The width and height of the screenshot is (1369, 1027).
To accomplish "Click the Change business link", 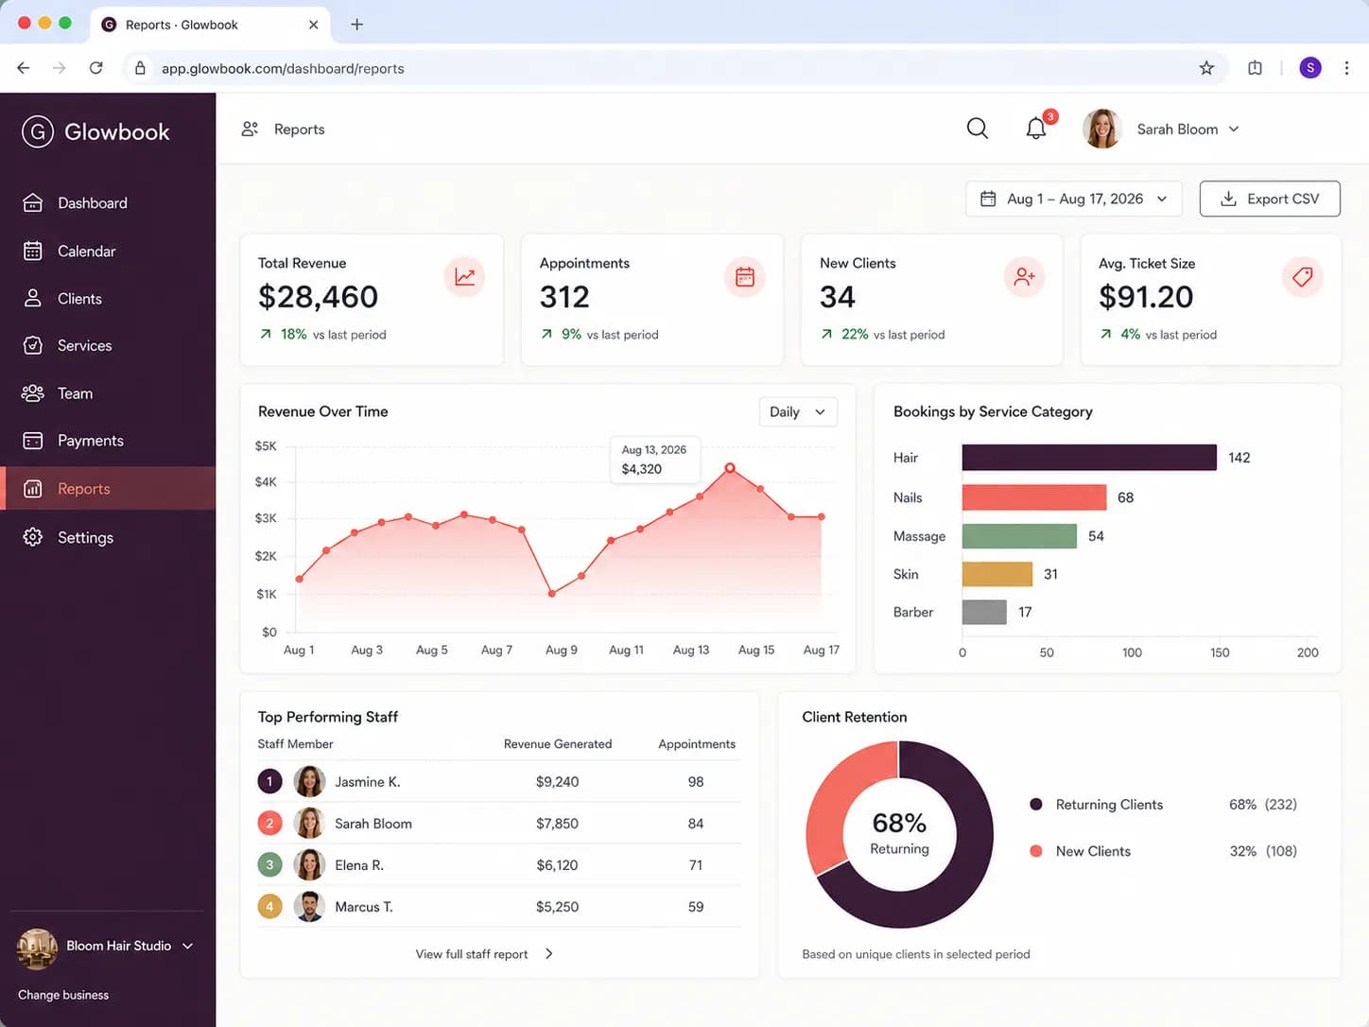I will 63,995.
